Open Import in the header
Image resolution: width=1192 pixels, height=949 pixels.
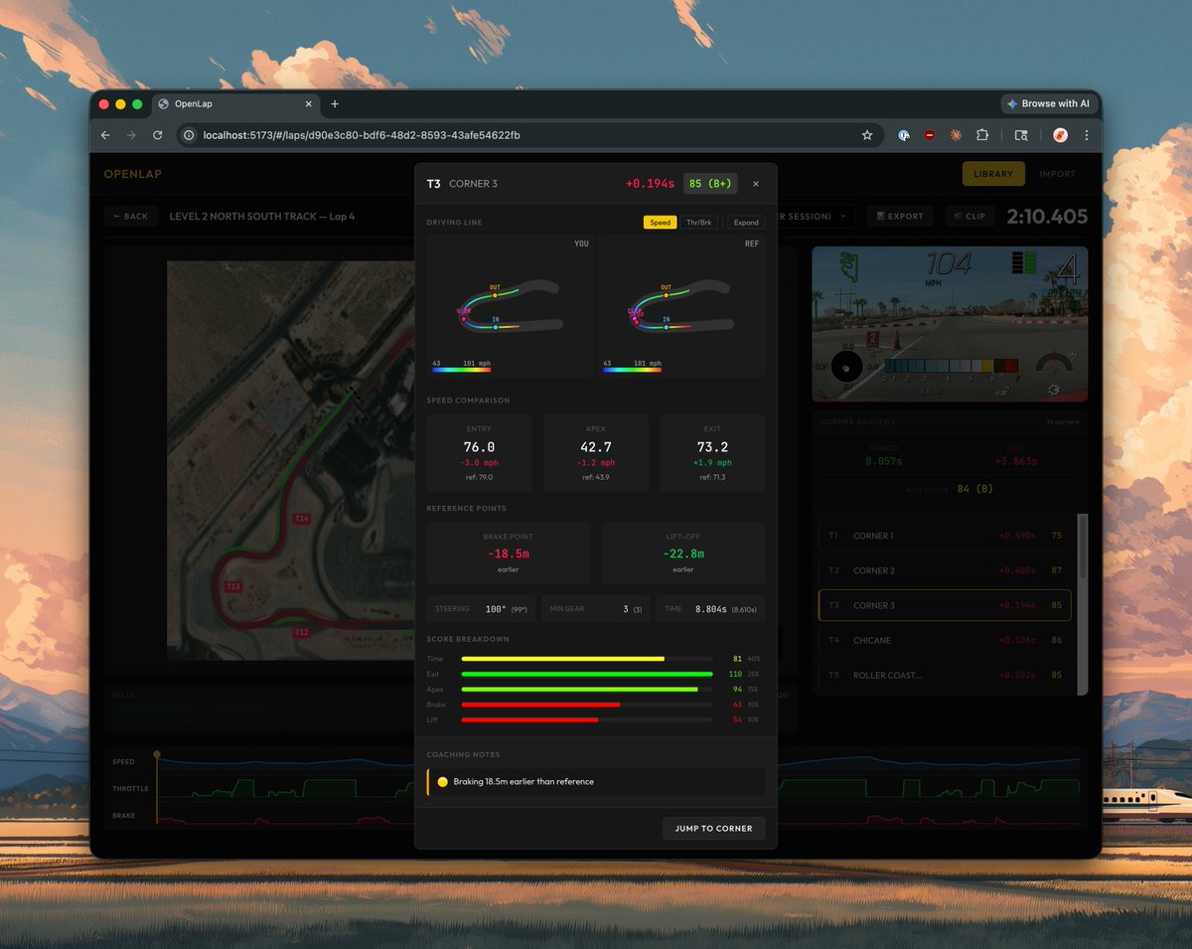pyautogui.click(x=1057, y=174)
